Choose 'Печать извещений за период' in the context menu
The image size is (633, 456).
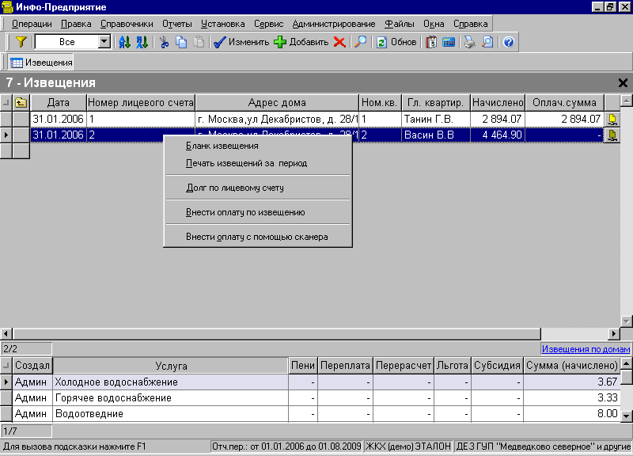click(x=258, y=163)
